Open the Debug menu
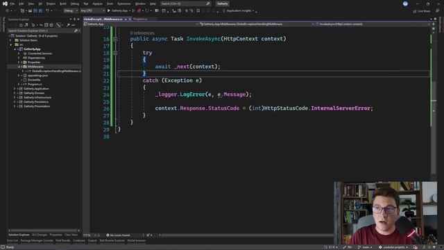 pyautogui.click(x=75, y=3)
